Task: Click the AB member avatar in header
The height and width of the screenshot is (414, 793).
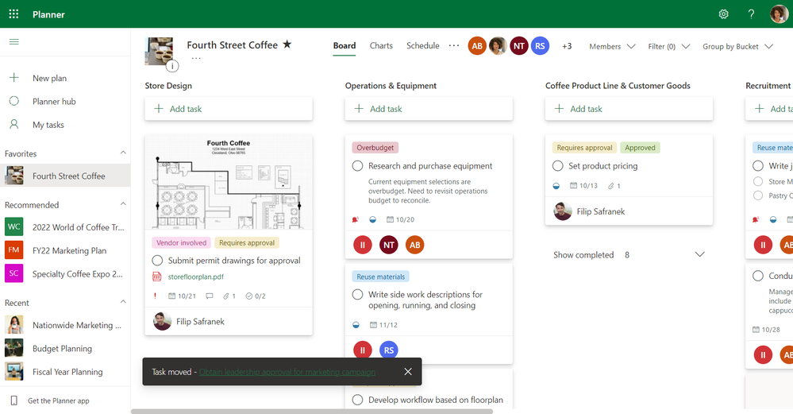Action: [x=477, y=46]
